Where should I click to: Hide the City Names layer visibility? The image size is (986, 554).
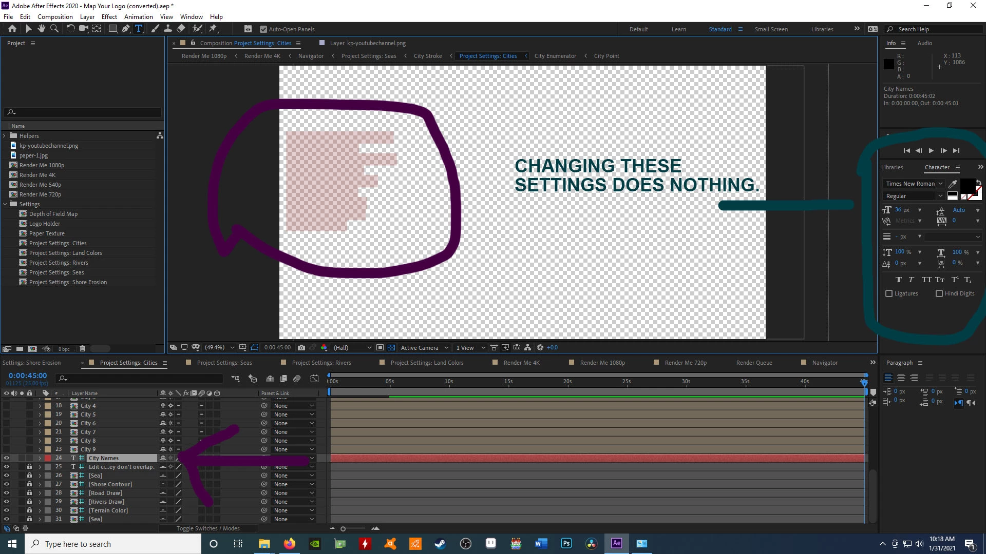coord(7,458)
